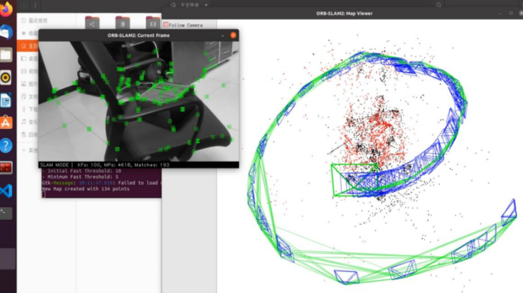Click the file manager search icon
The width and height of the screenshot is (523, 293).
439,5
